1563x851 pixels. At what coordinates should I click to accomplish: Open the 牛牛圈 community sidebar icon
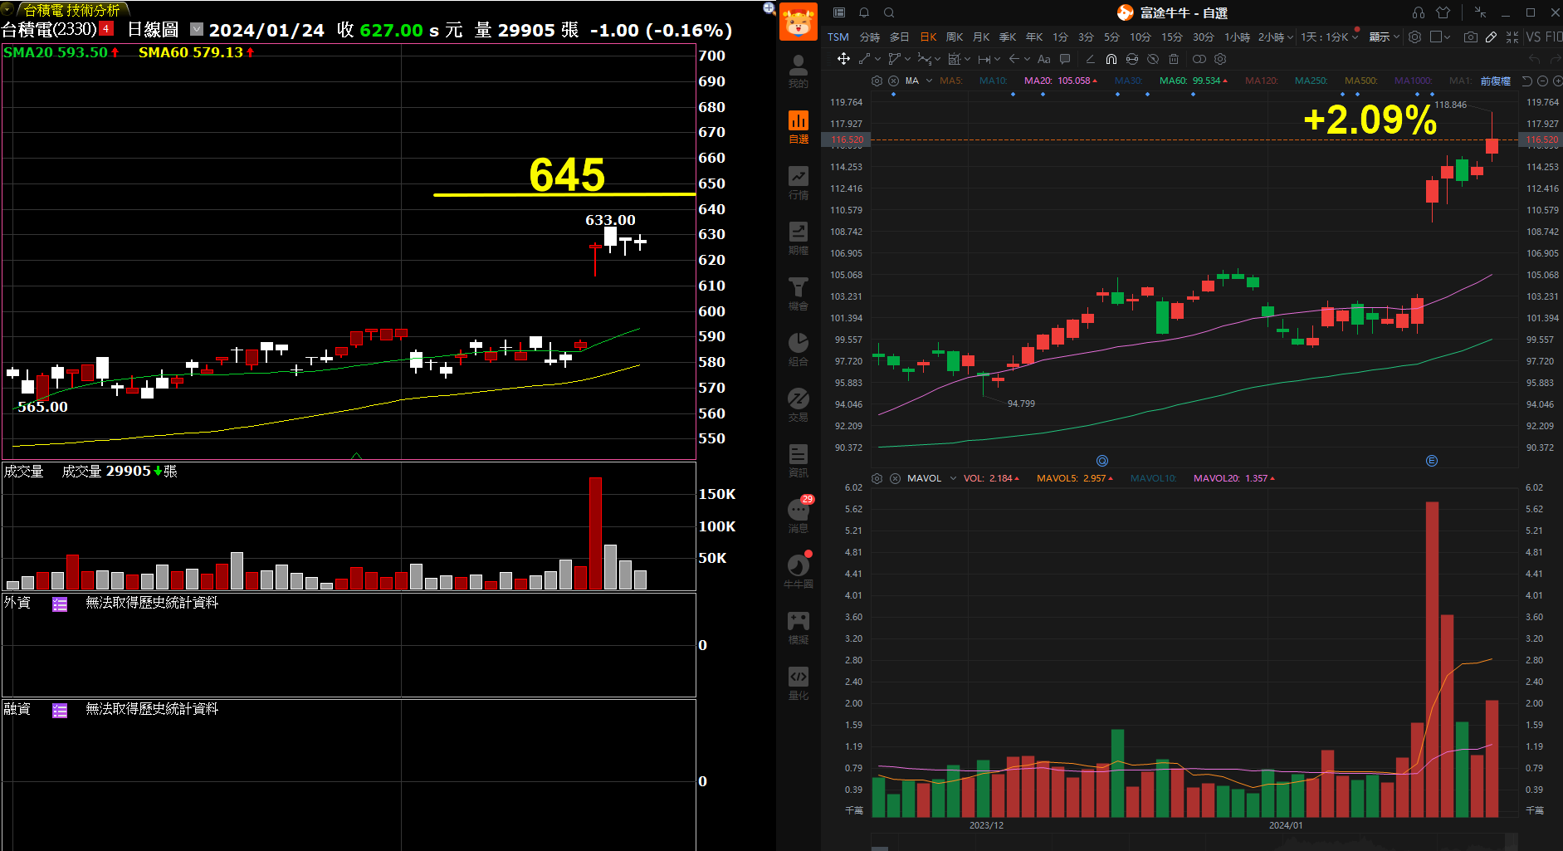798,572
